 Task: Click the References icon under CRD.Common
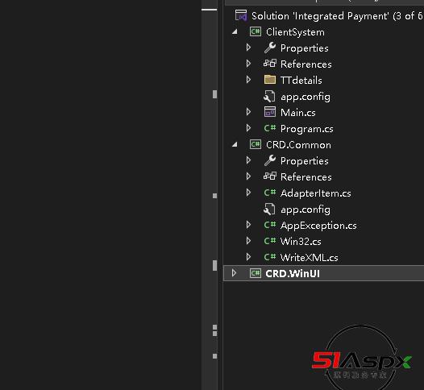(x=269, y=176)
